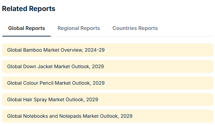Click the year 2029 in Down Jacket row

click(98, 66)
